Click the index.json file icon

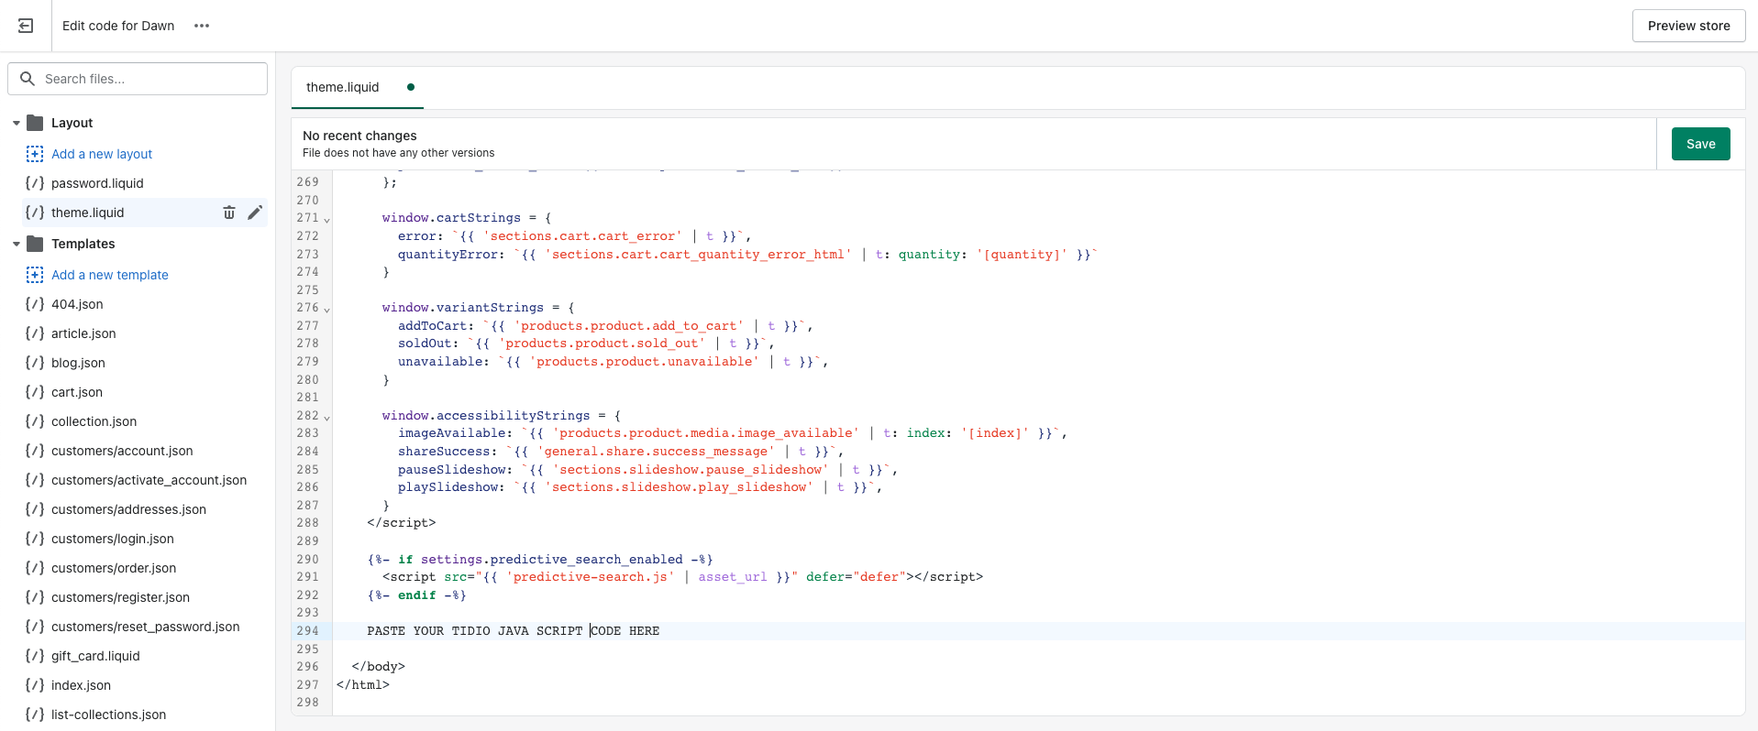click(x=35, y=685)
